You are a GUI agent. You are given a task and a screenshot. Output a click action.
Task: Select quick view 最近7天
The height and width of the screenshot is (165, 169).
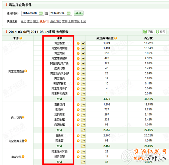(44, 21)
